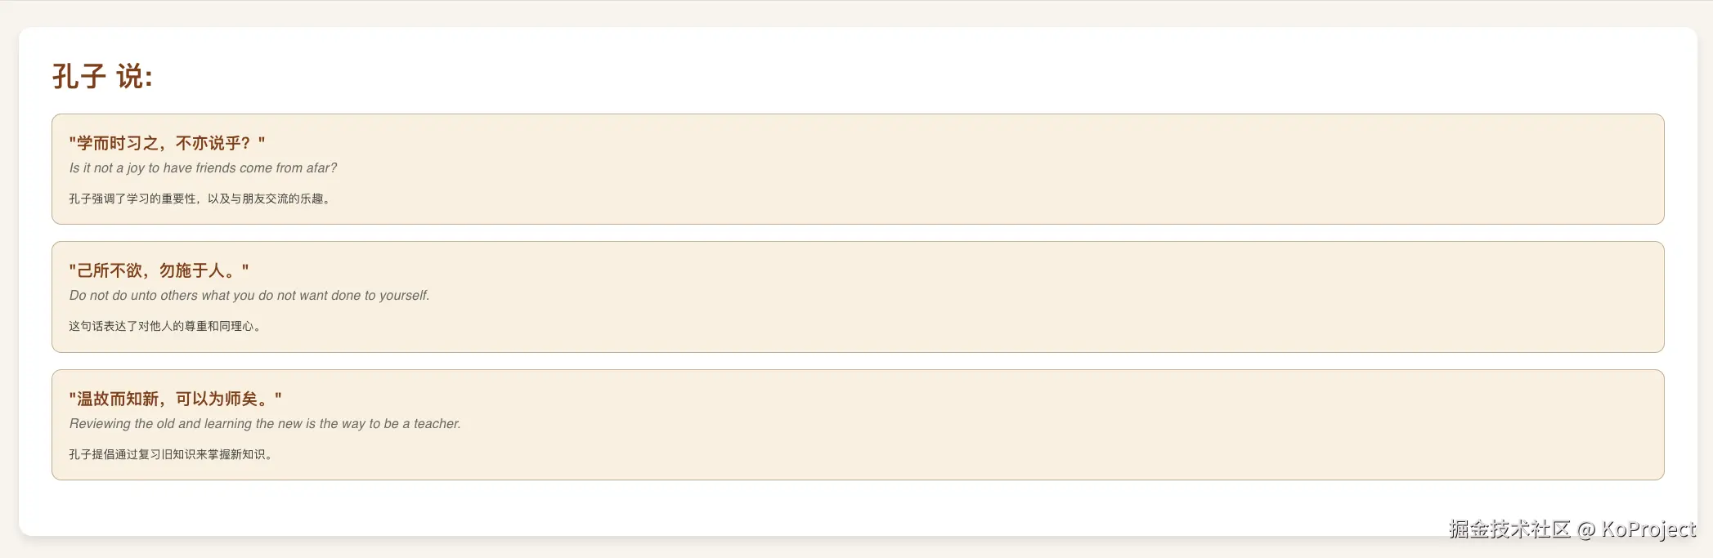This screenshot has width=1713, height=558.
Task: Click the word "afar?" in first translation
Action: (x=321, y=168)
